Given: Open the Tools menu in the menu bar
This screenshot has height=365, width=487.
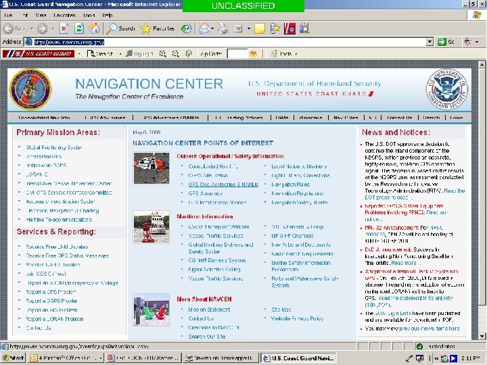Looking at the screenshot, I should pos(89,15).
